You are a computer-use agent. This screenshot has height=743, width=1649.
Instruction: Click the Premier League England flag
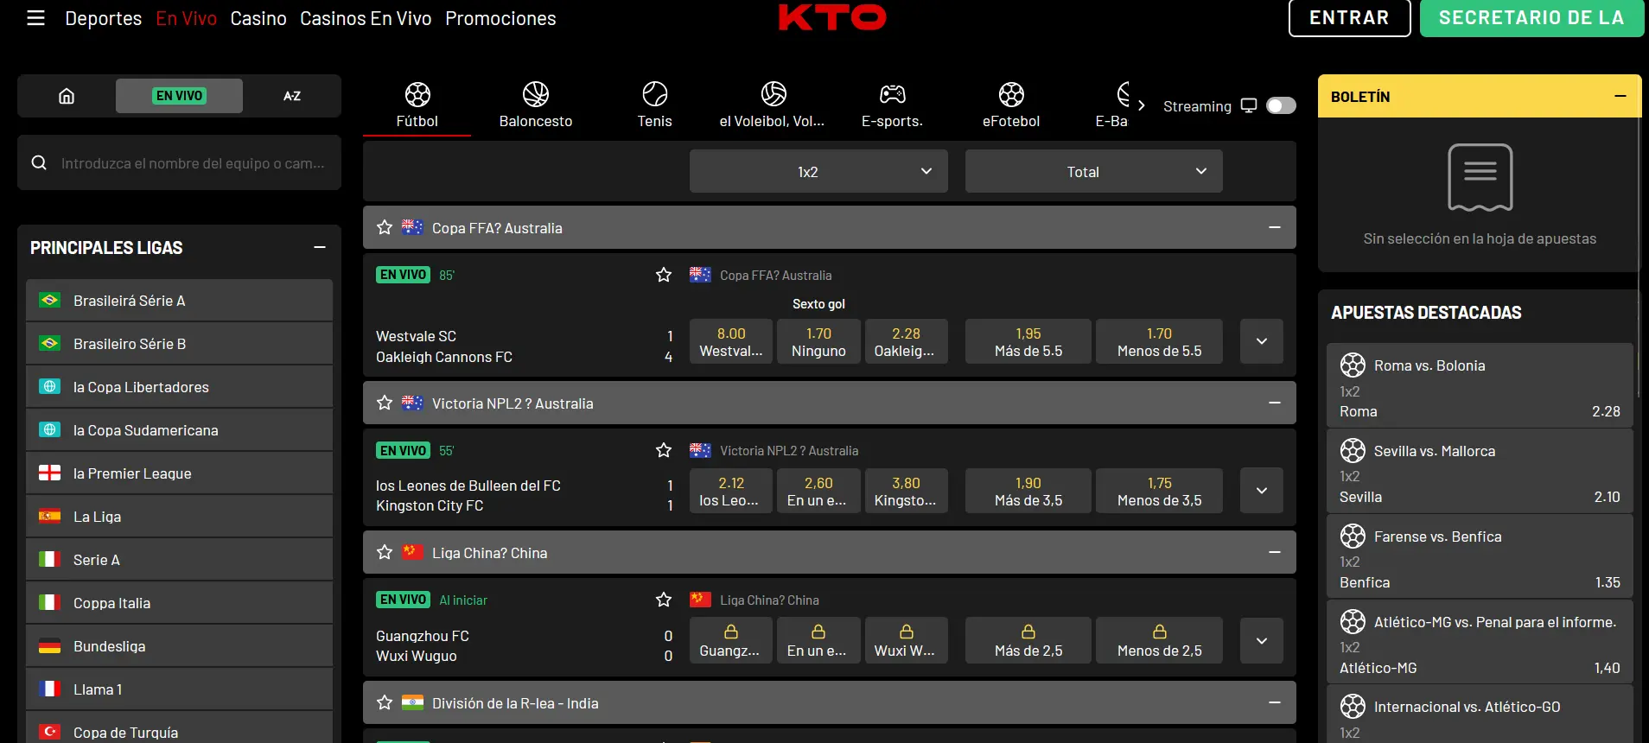50,473
